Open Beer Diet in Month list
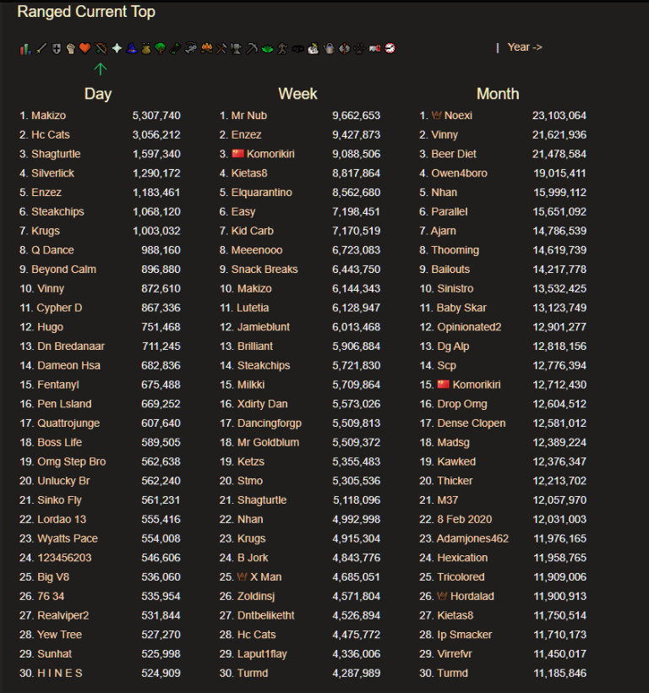 pos(454,154)
